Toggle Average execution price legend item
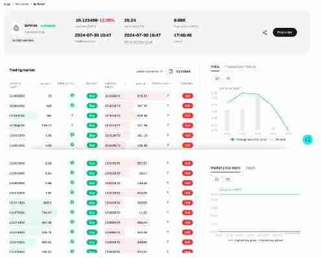 [x=249, y=139]
